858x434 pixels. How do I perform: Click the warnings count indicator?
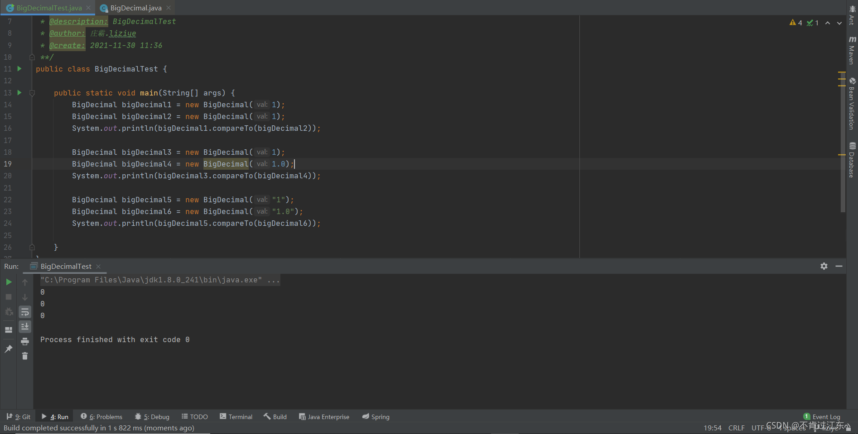click(796, 23)
